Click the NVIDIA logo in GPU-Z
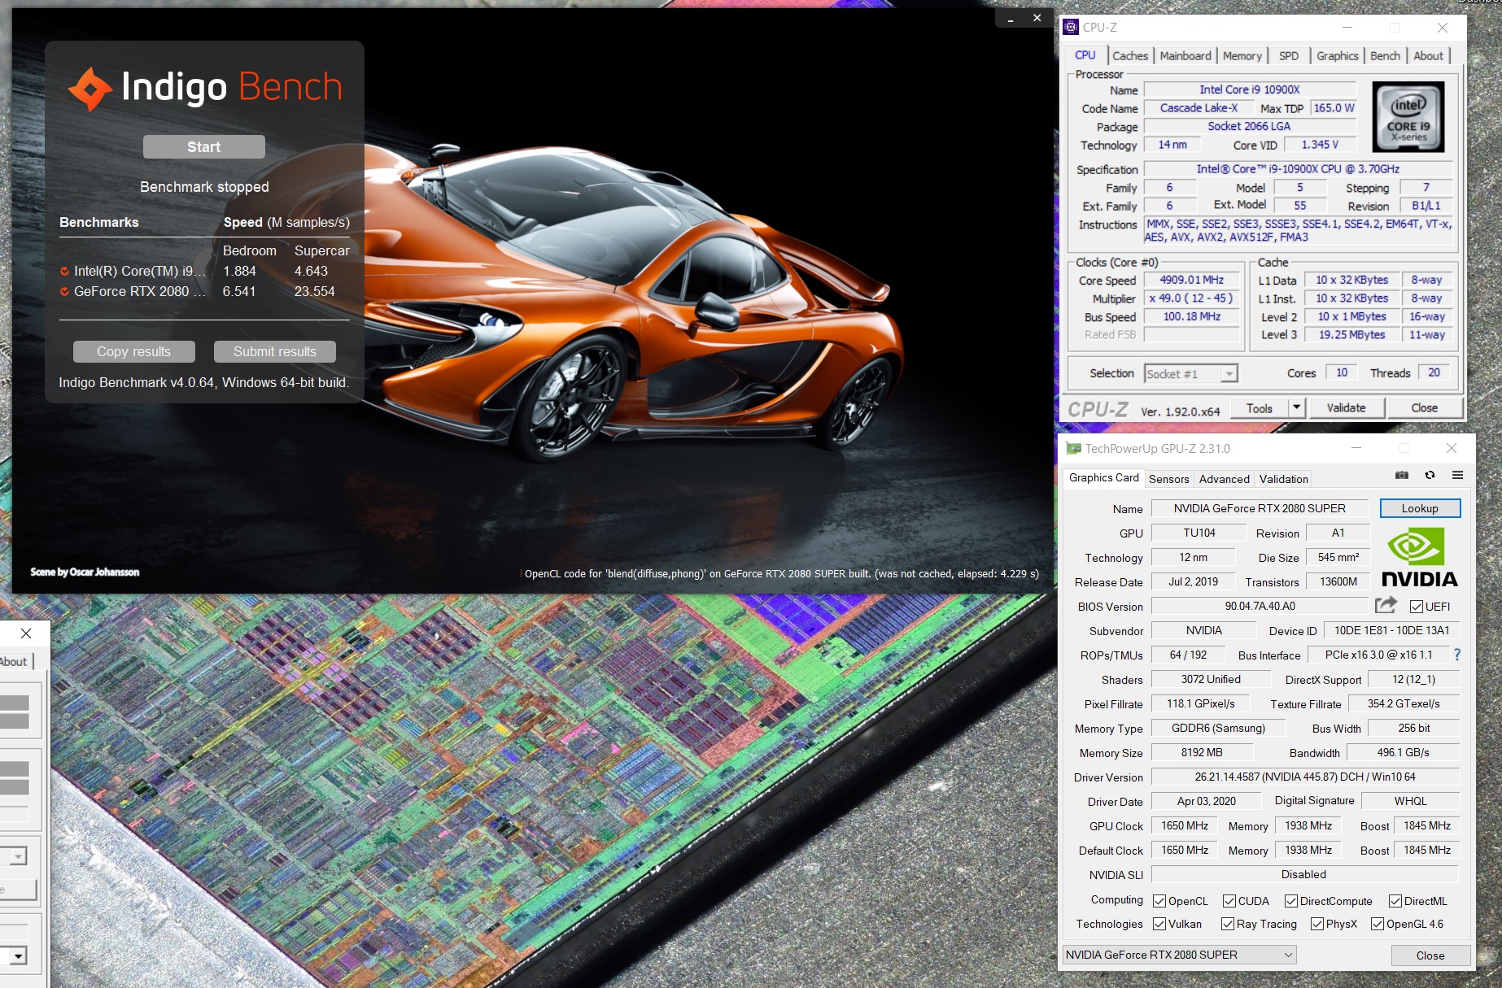This screenshot has width=1502, height=988. point(1420,558)
